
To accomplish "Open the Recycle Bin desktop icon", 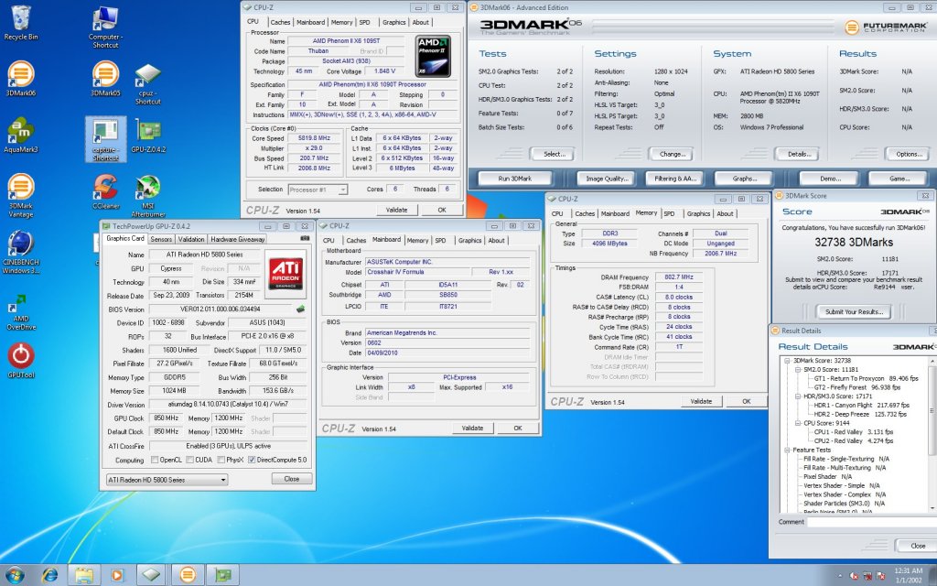I will tap(21, 23).
